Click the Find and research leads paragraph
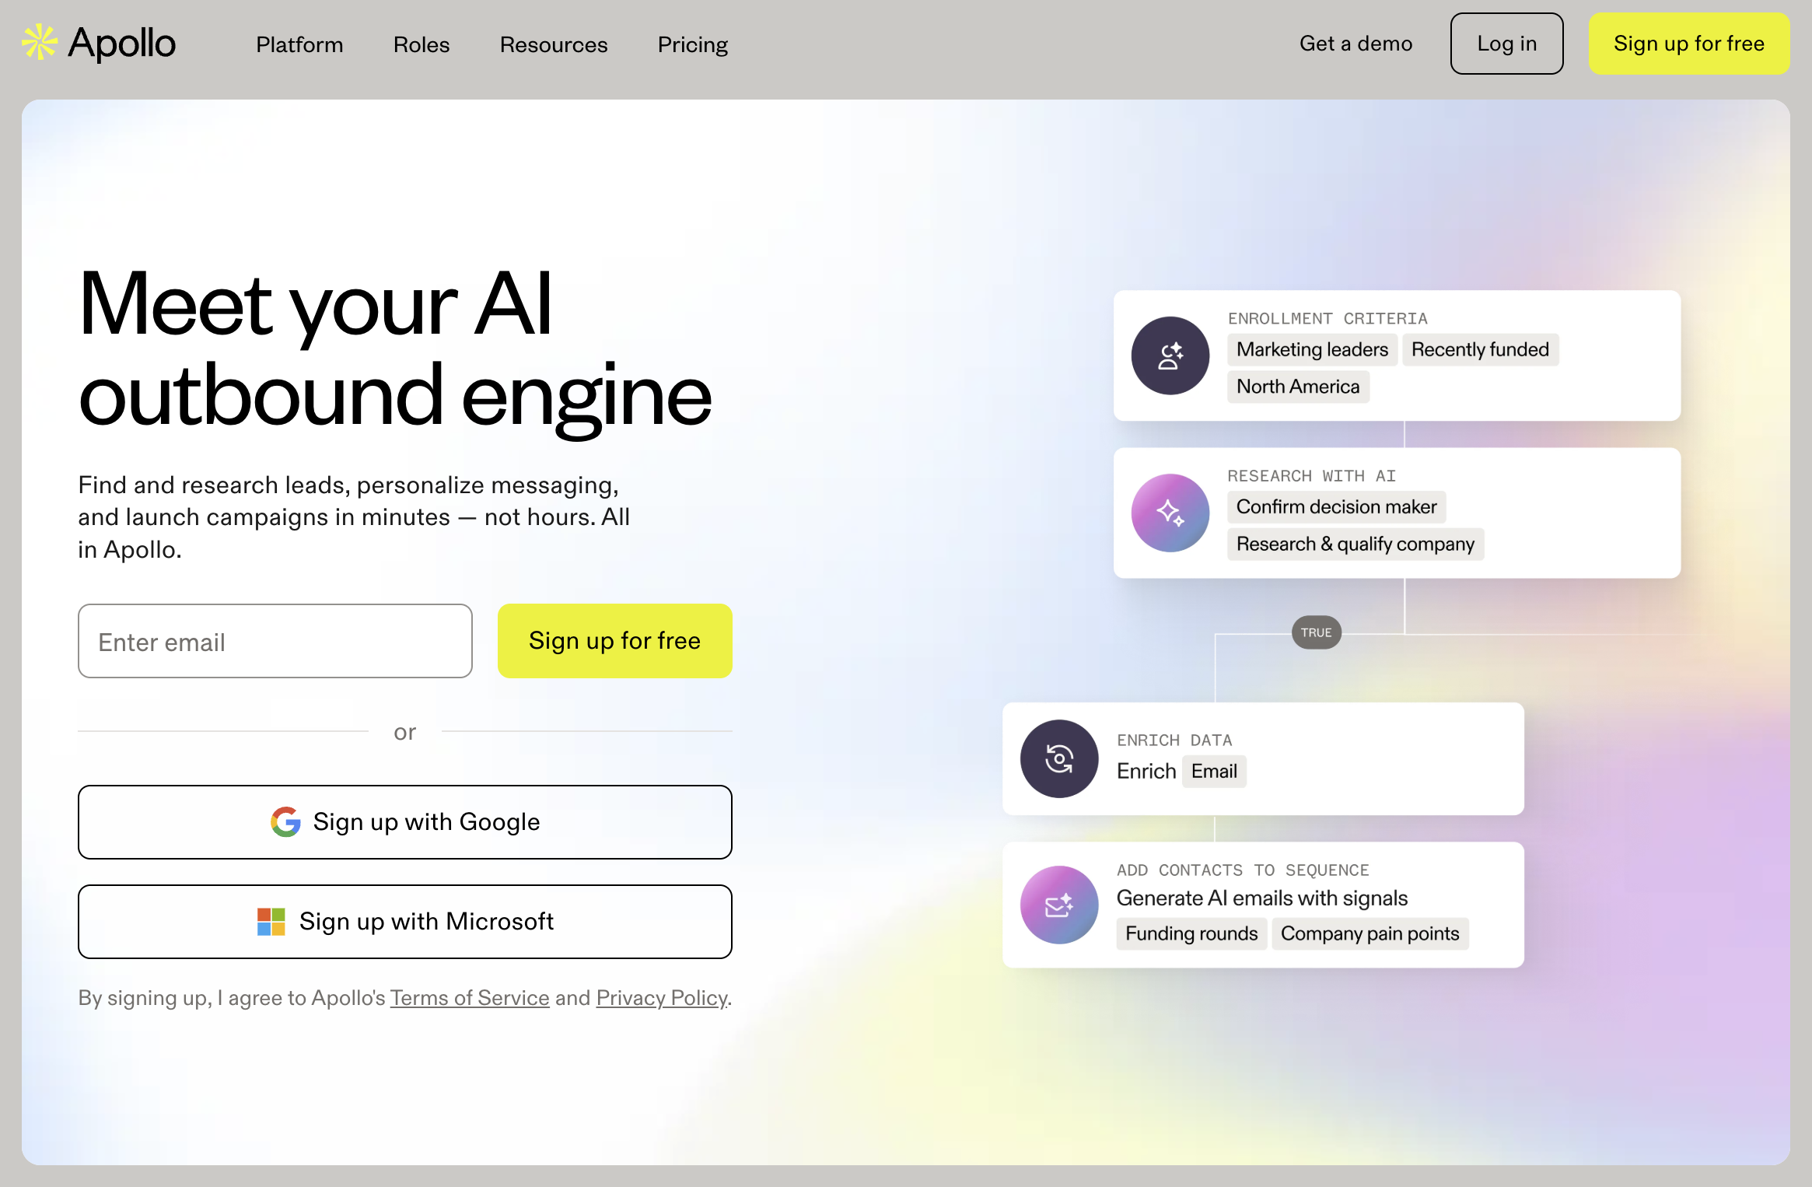 point(354,517)
